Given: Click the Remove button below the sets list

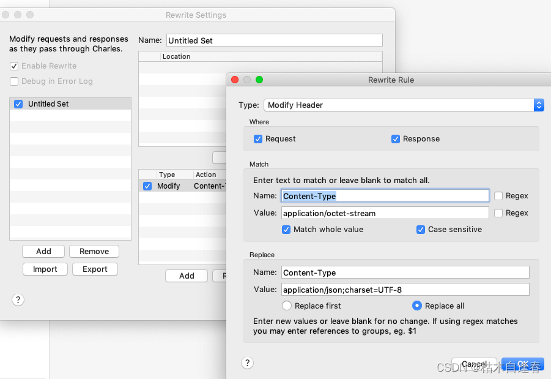Looking at the screenshot, I should pyautogui.click(x=94, y=251).
